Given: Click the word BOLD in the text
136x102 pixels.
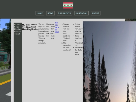Looking at the screenshot, I should pyautogui.click(x=49, y=33).
